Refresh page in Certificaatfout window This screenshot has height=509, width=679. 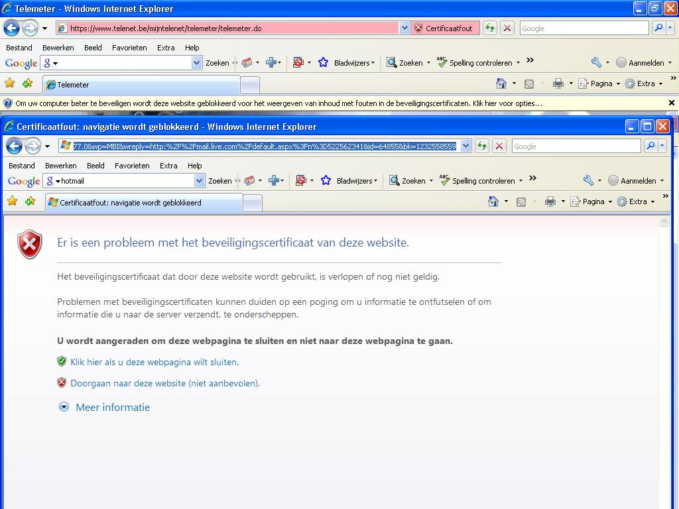point(482,146)
